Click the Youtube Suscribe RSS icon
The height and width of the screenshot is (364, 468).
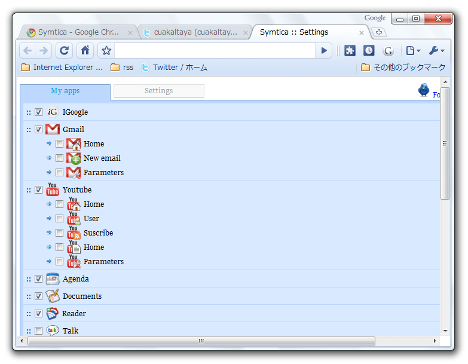(x=74, y=233)
